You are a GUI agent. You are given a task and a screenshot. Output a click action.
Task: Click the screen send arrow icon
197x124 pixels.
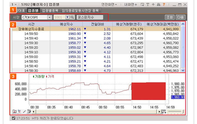(142, 5)
